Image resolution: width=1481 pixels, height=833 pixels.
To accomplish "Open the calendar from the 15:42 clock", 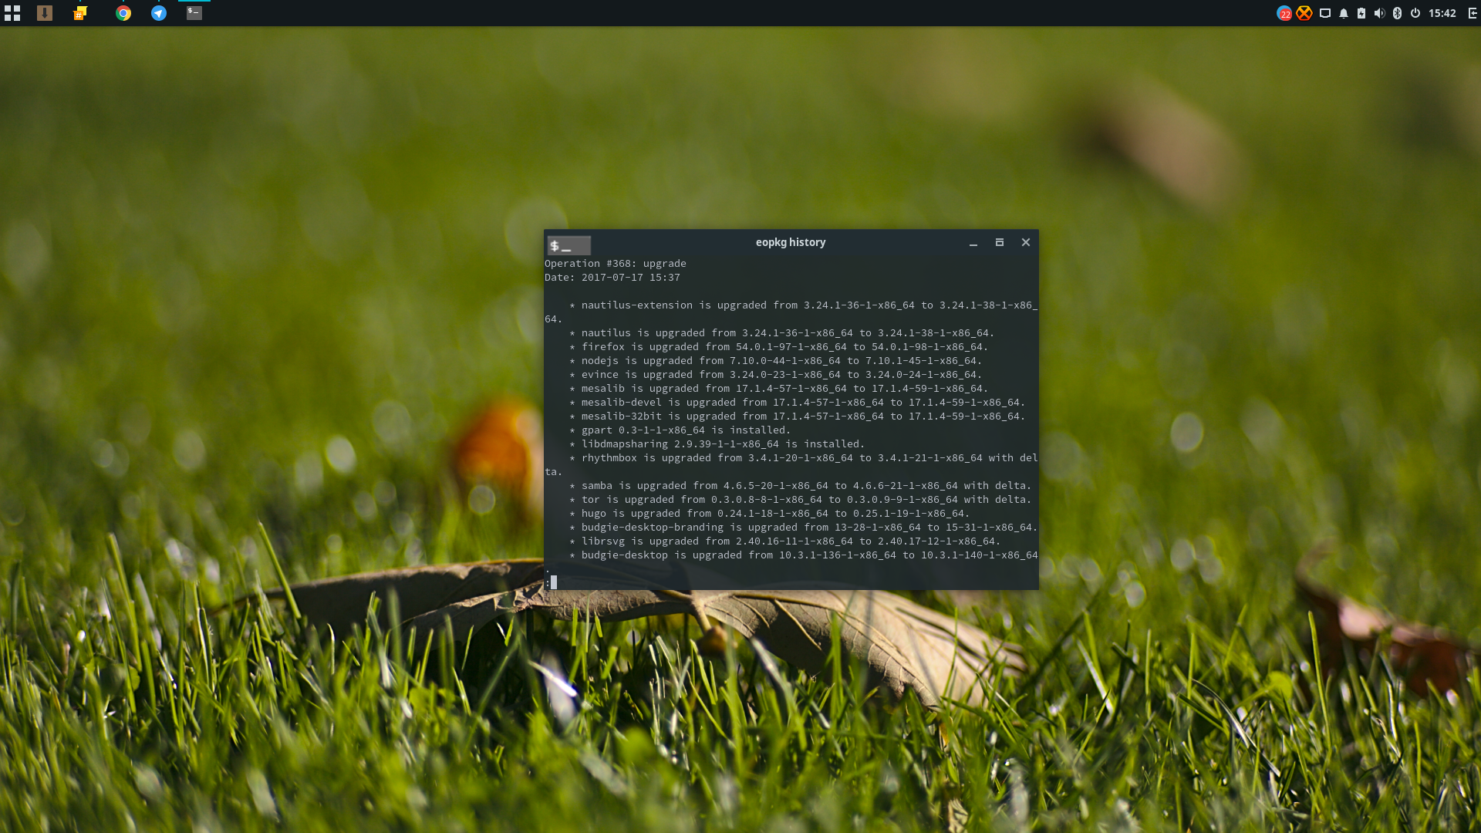I will (1442, 13).
